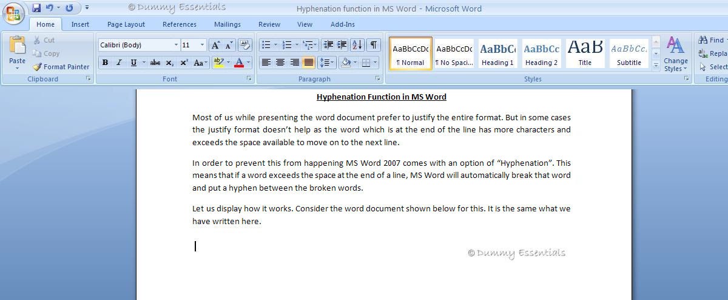This screenshot has width=728, height=300.
Task: Toggle italic formatting
Action: (119, 63)
